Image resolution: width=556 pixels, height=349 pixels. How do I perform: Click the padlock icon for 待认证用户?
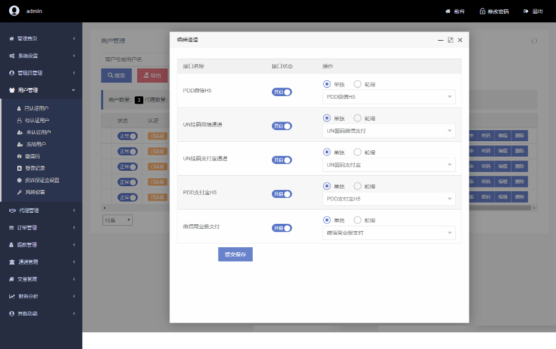click(x=20, y=121)
